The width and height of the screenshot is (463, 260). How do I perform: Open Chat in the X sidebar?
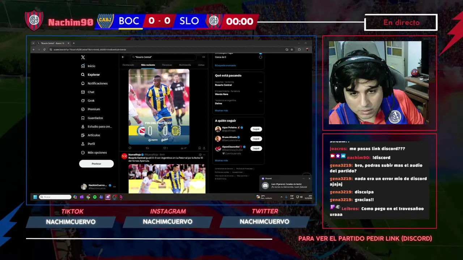(x=88, y=92)
